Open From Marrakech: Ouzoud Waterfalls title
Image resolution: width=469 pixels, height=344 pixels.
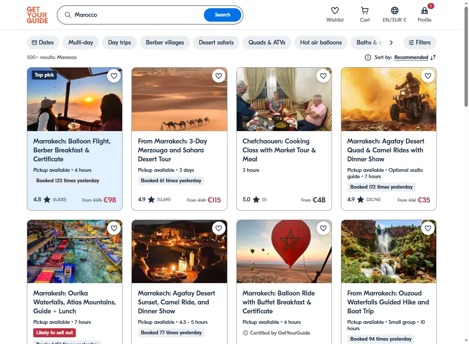[388, 302]
